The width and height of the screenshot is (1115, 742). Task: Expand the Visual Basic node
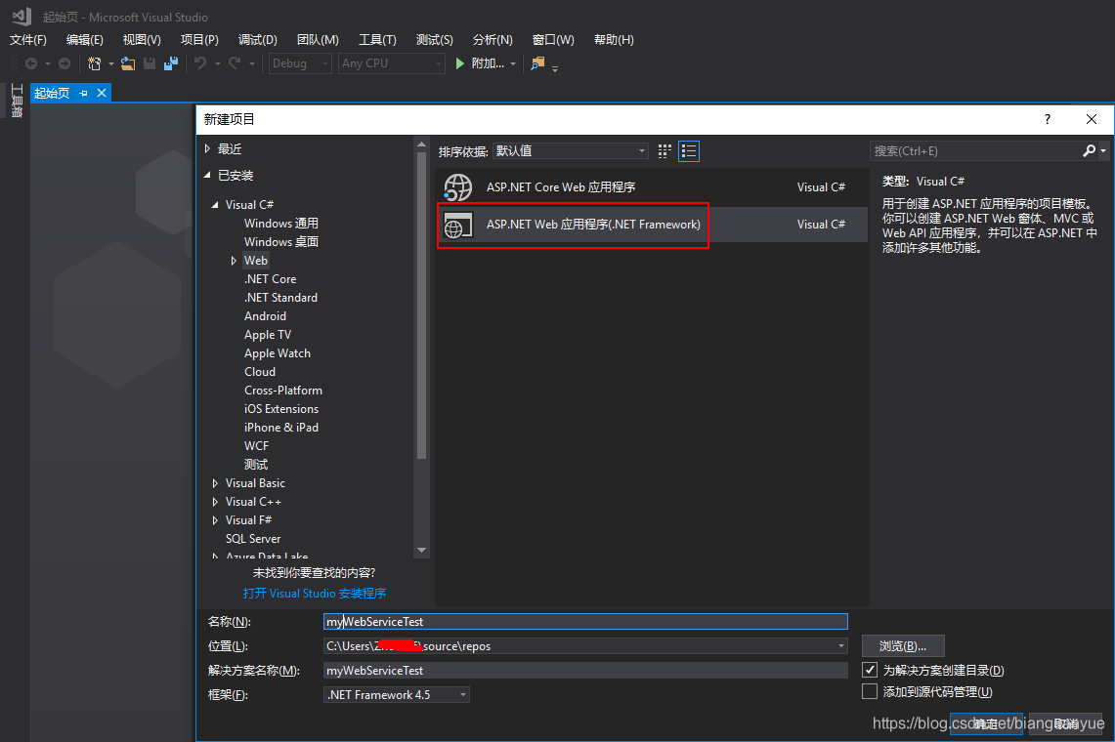[215, 483]
